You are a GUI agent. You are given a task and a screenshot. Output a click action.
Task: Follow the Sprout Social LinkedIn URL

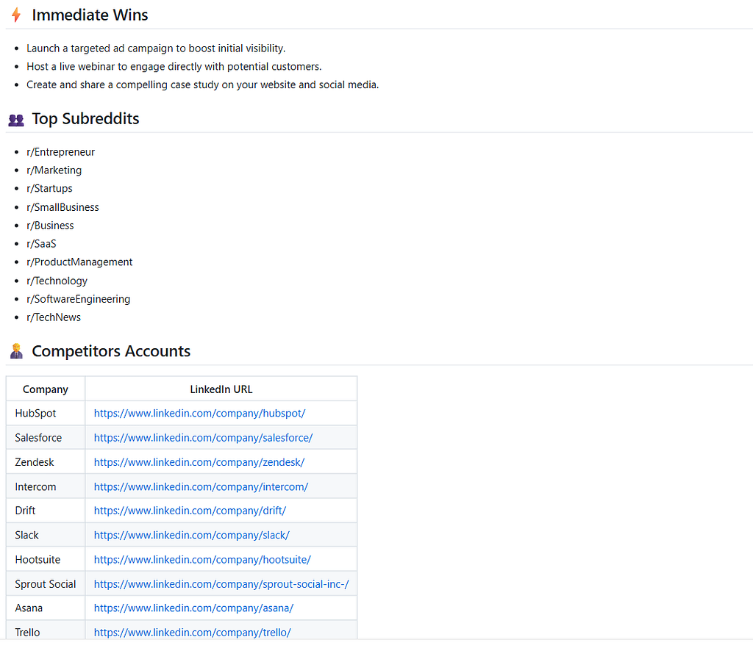(x=221, y=584)
